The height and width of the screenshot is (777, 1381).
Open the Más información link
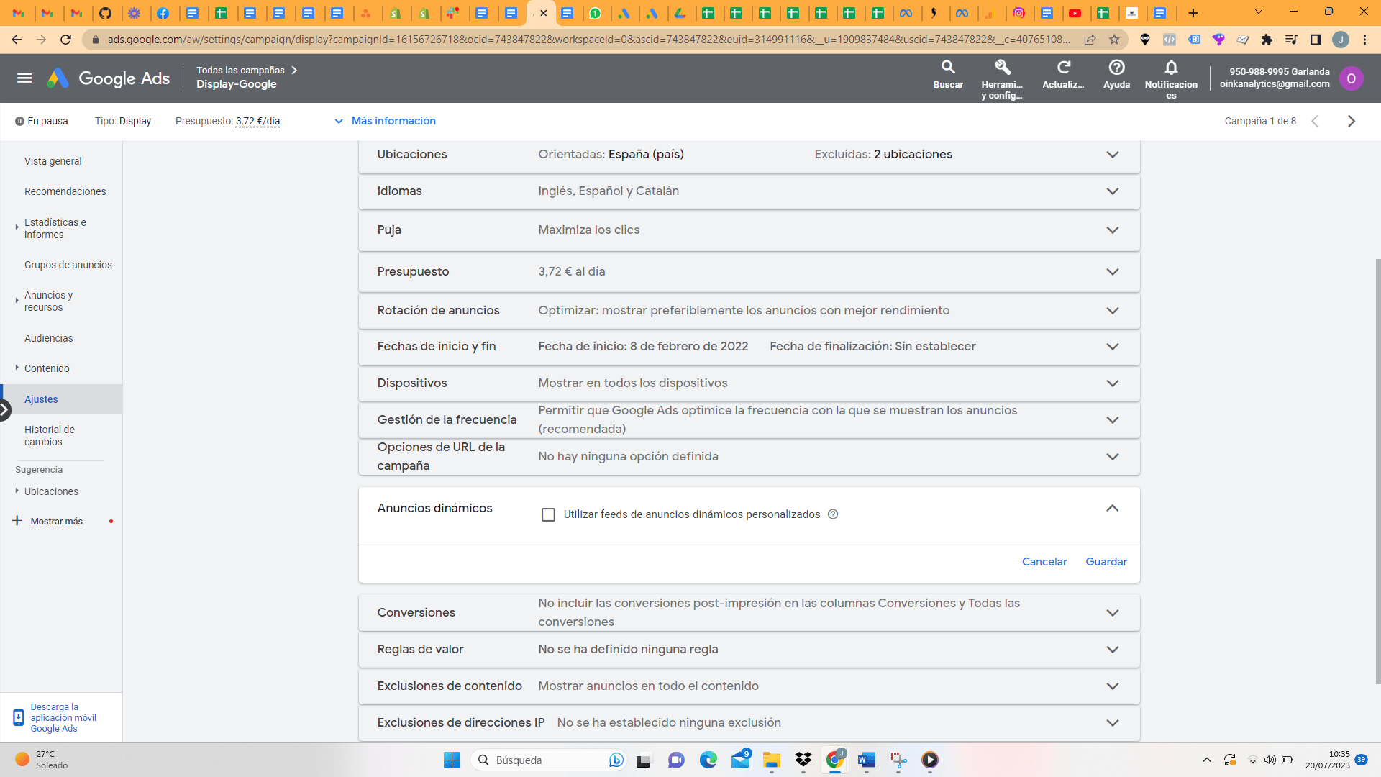(393, 121)
